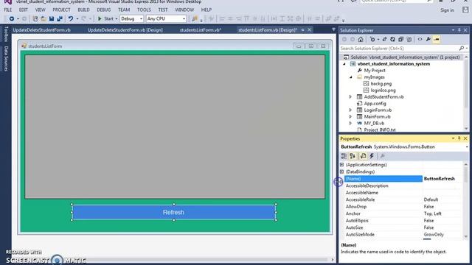Open the DEBUG menu

coord(104,10)
